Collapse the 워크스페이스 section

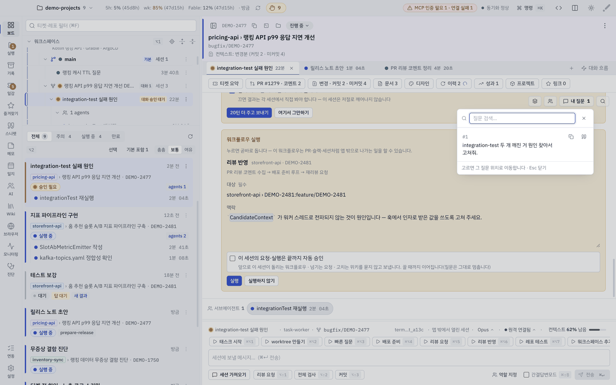pyautogui.click(x=29, y=41)
